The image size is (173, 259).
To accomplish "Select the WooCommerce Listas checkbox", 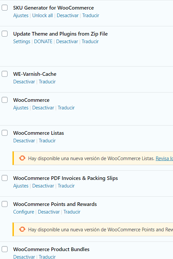I will tap(5, 133).
